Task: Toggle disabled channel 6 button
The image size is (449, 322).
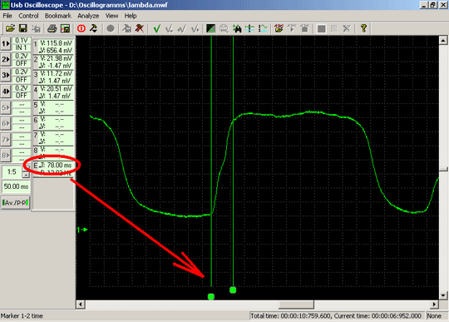Action: [x=6, y=123]
